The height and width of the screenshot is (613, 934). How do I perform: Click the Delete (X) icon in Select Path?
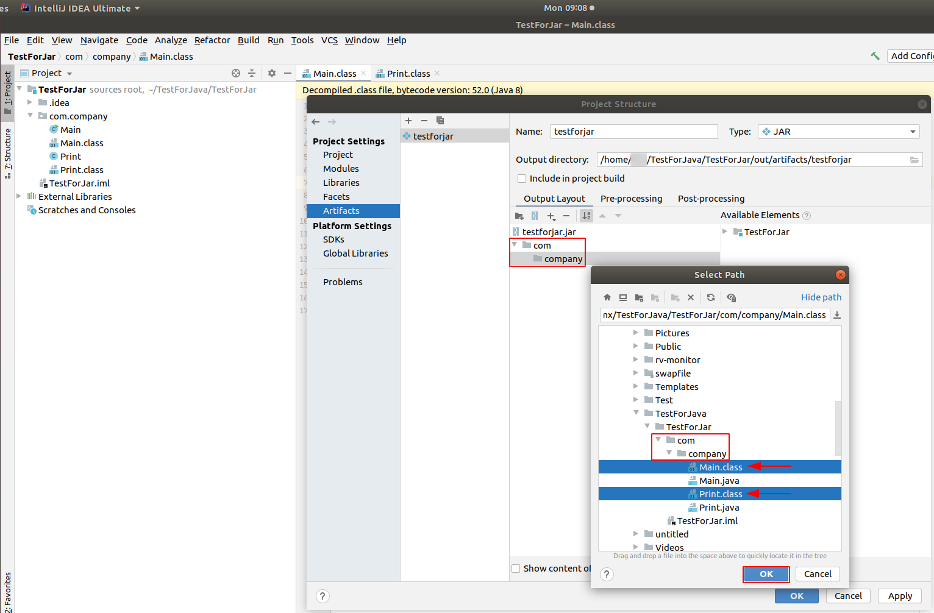click(691, 297)
